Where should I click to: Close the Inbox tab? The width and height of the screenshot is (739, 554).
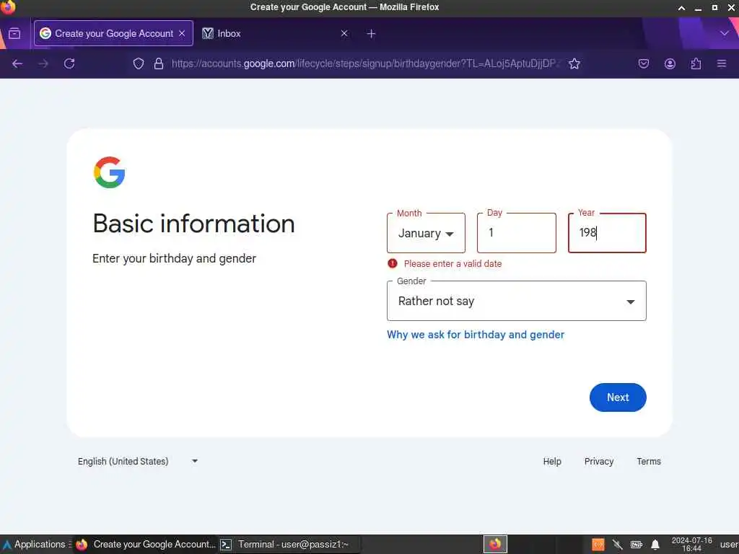[x=344, y=33]
